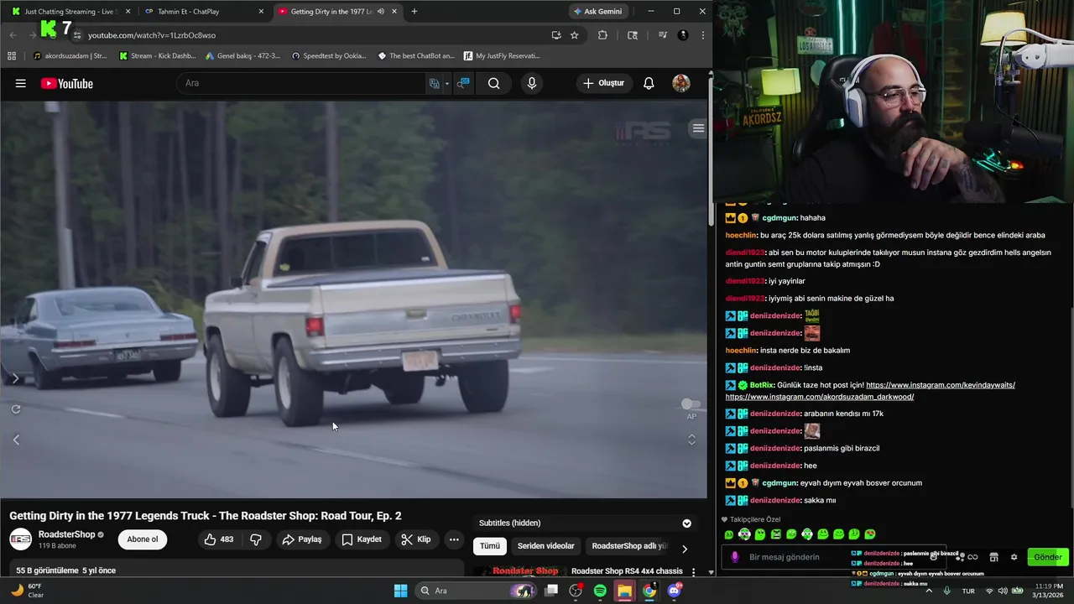Click the previous arrow below replay icon

click(x=16, y=440)
